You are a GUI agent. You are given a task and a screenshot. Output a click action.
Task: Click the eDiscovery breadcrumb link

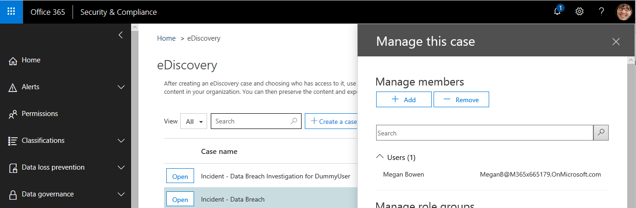204,38
